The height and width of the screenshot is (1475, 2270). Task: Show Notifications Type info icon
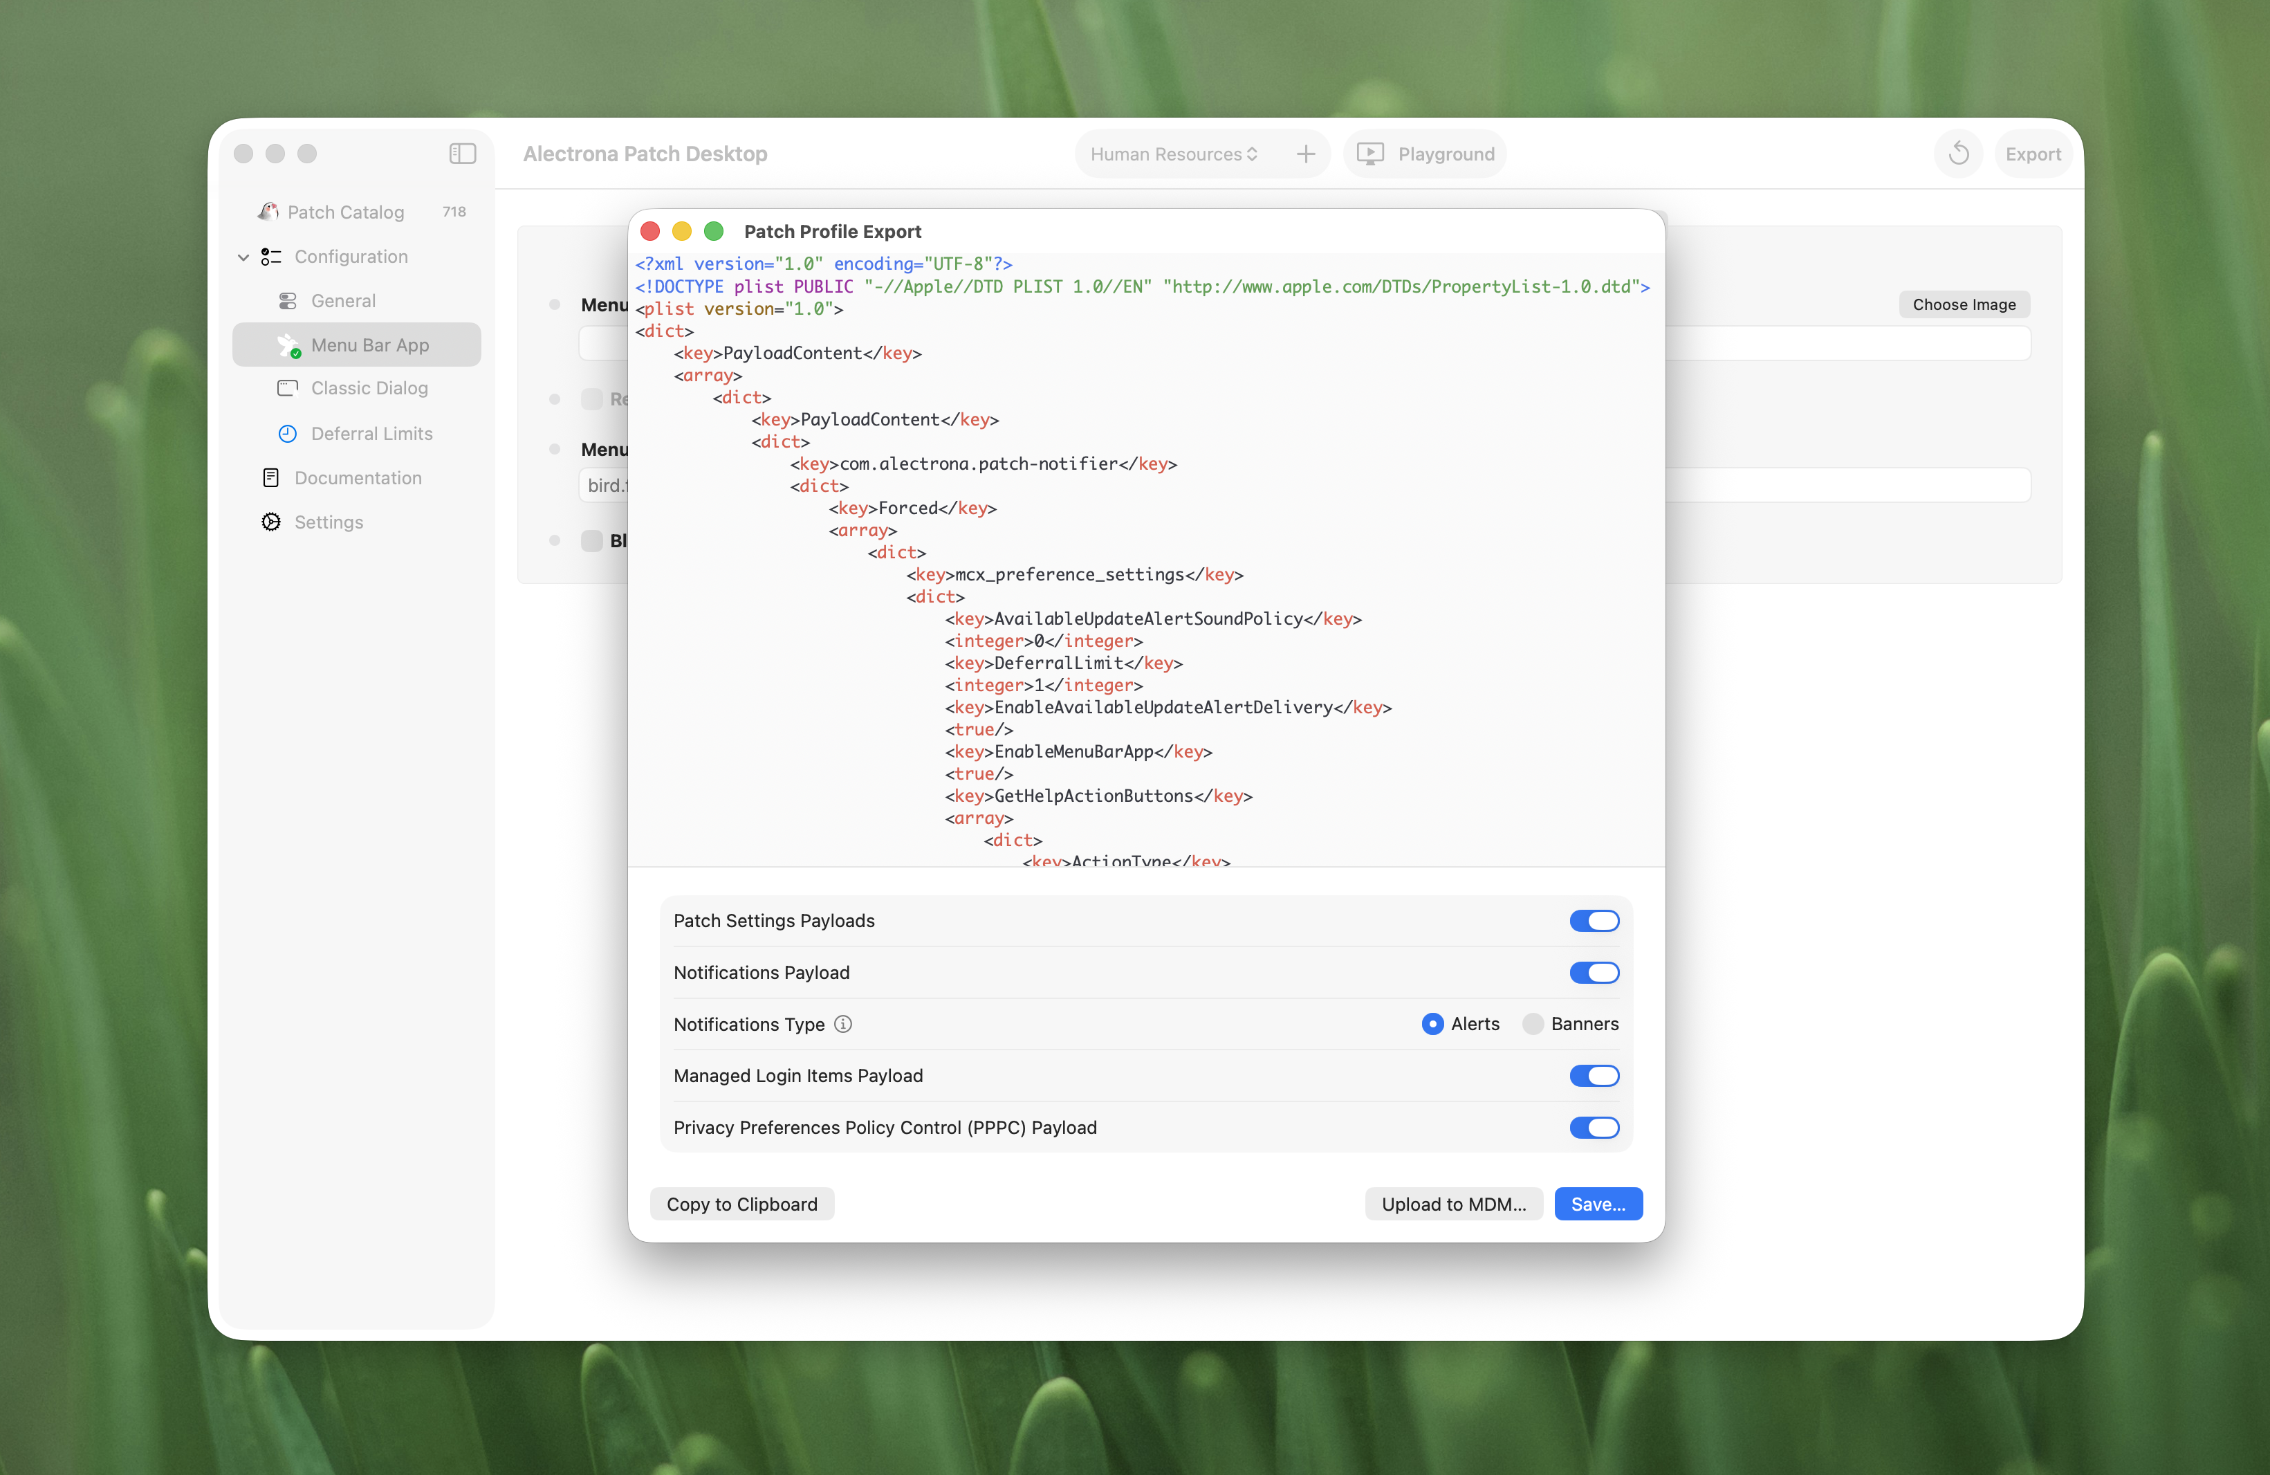click(x=843, y=1024)
